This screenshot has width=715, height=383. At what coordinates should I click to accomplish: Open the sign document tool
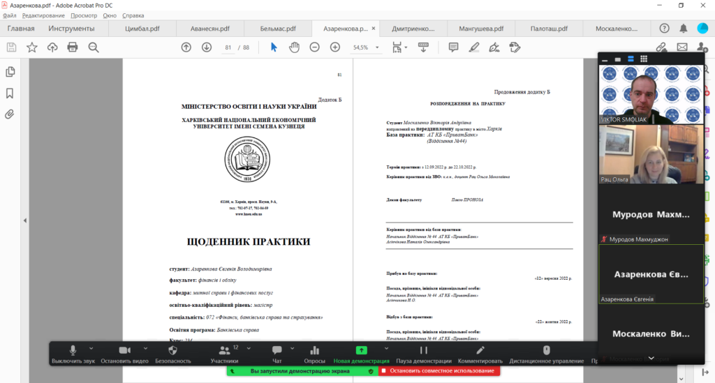[494, 47]
